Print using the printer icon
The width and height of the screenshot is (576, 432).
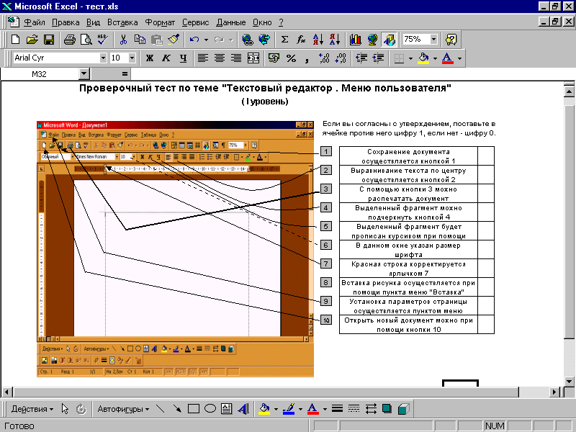pos(69,40)
